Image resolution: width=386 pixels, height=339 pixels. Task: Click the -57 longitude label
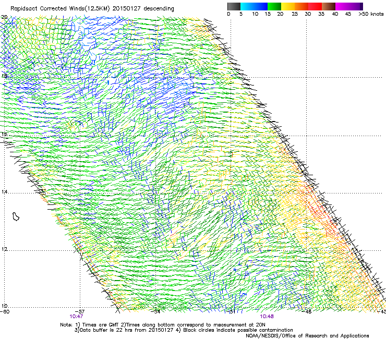click(80, 311)
